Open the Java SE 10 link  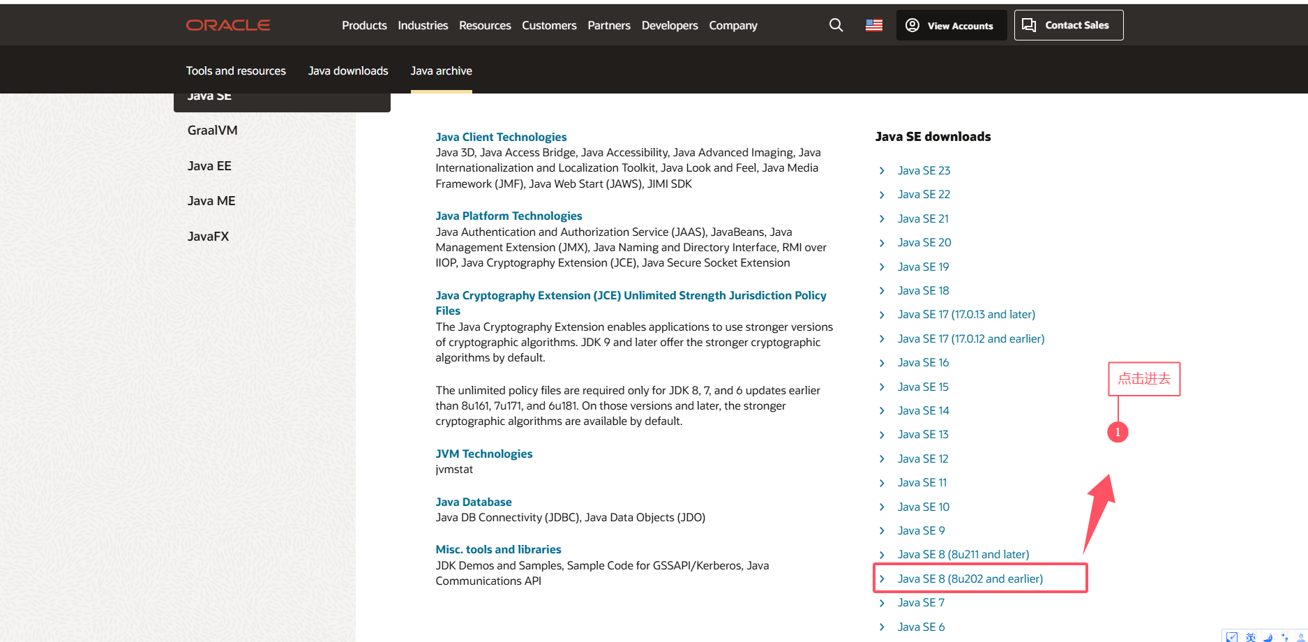[x=924, y=507]
